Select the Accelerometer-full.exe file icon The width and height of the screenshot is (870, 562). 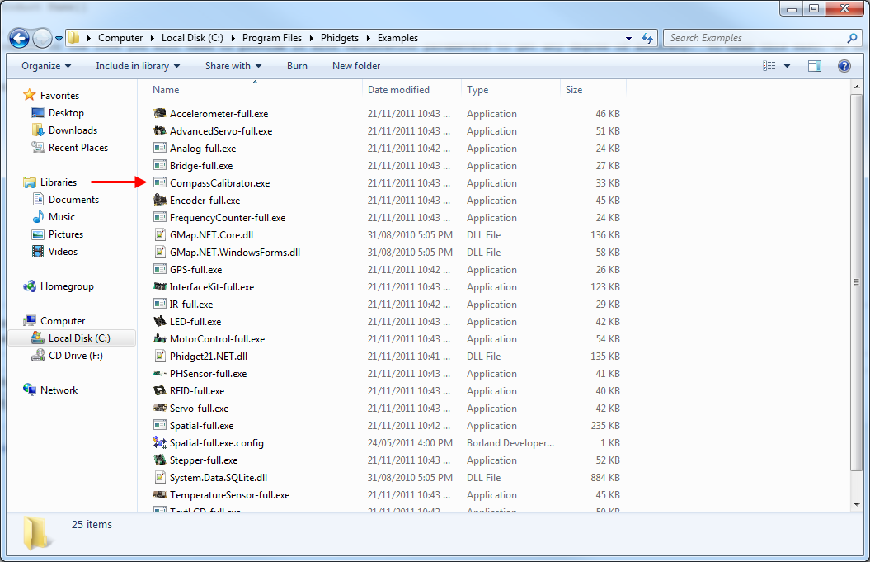pos(160,114)
